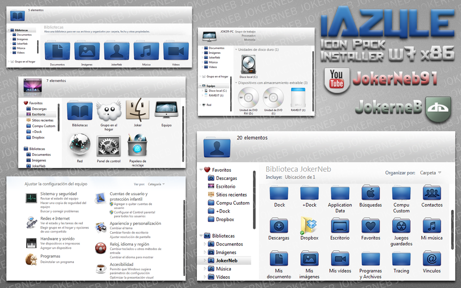Click Programas squirrel icon in control panel
The height and width of the screenshot is (288, 461).
[x=31, y=259]
